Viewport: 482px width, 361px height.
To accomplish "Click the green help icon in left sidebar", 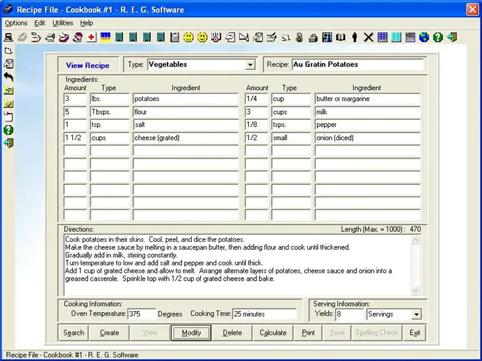I will 9,130.
